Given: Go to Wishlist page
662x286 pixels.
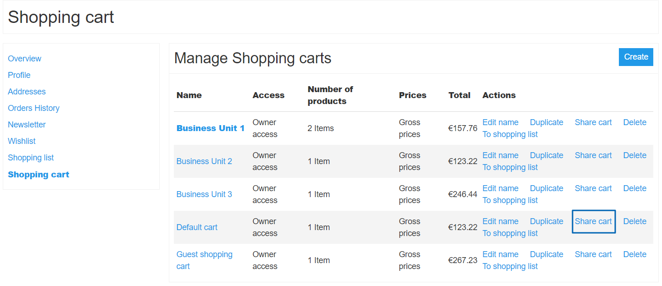Looking at the screenshot, I should tap(22, 141).
